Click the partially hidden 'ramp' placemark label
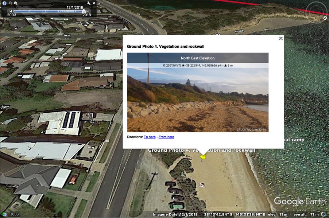The image size is (329, 218). coord(294,140)
